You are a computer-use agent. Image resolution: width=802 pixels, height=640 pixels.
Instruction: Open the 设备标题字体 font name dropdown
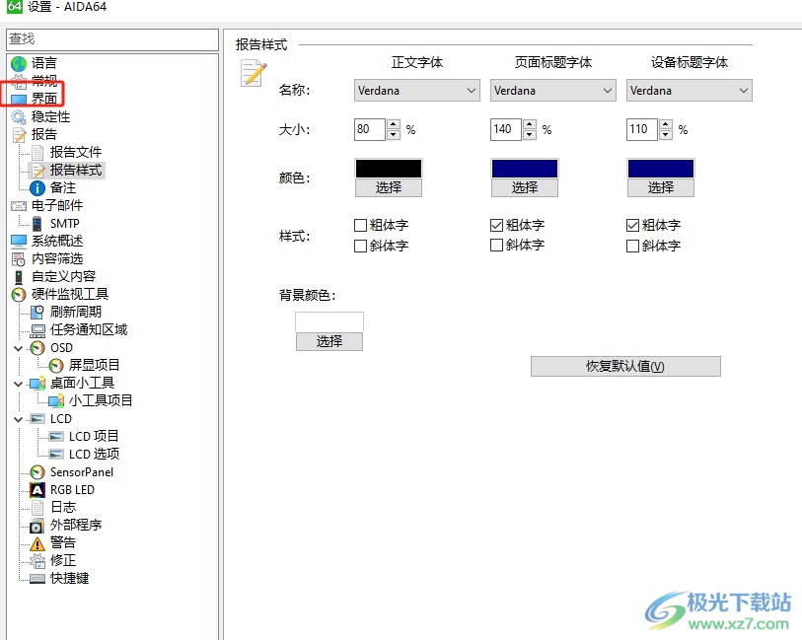[x=689, y=91]
